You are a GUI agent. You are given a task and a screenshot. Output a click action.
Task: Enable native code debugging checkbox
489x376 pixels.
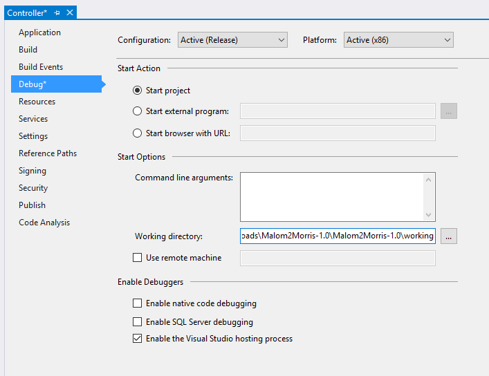tap(137, 303)
